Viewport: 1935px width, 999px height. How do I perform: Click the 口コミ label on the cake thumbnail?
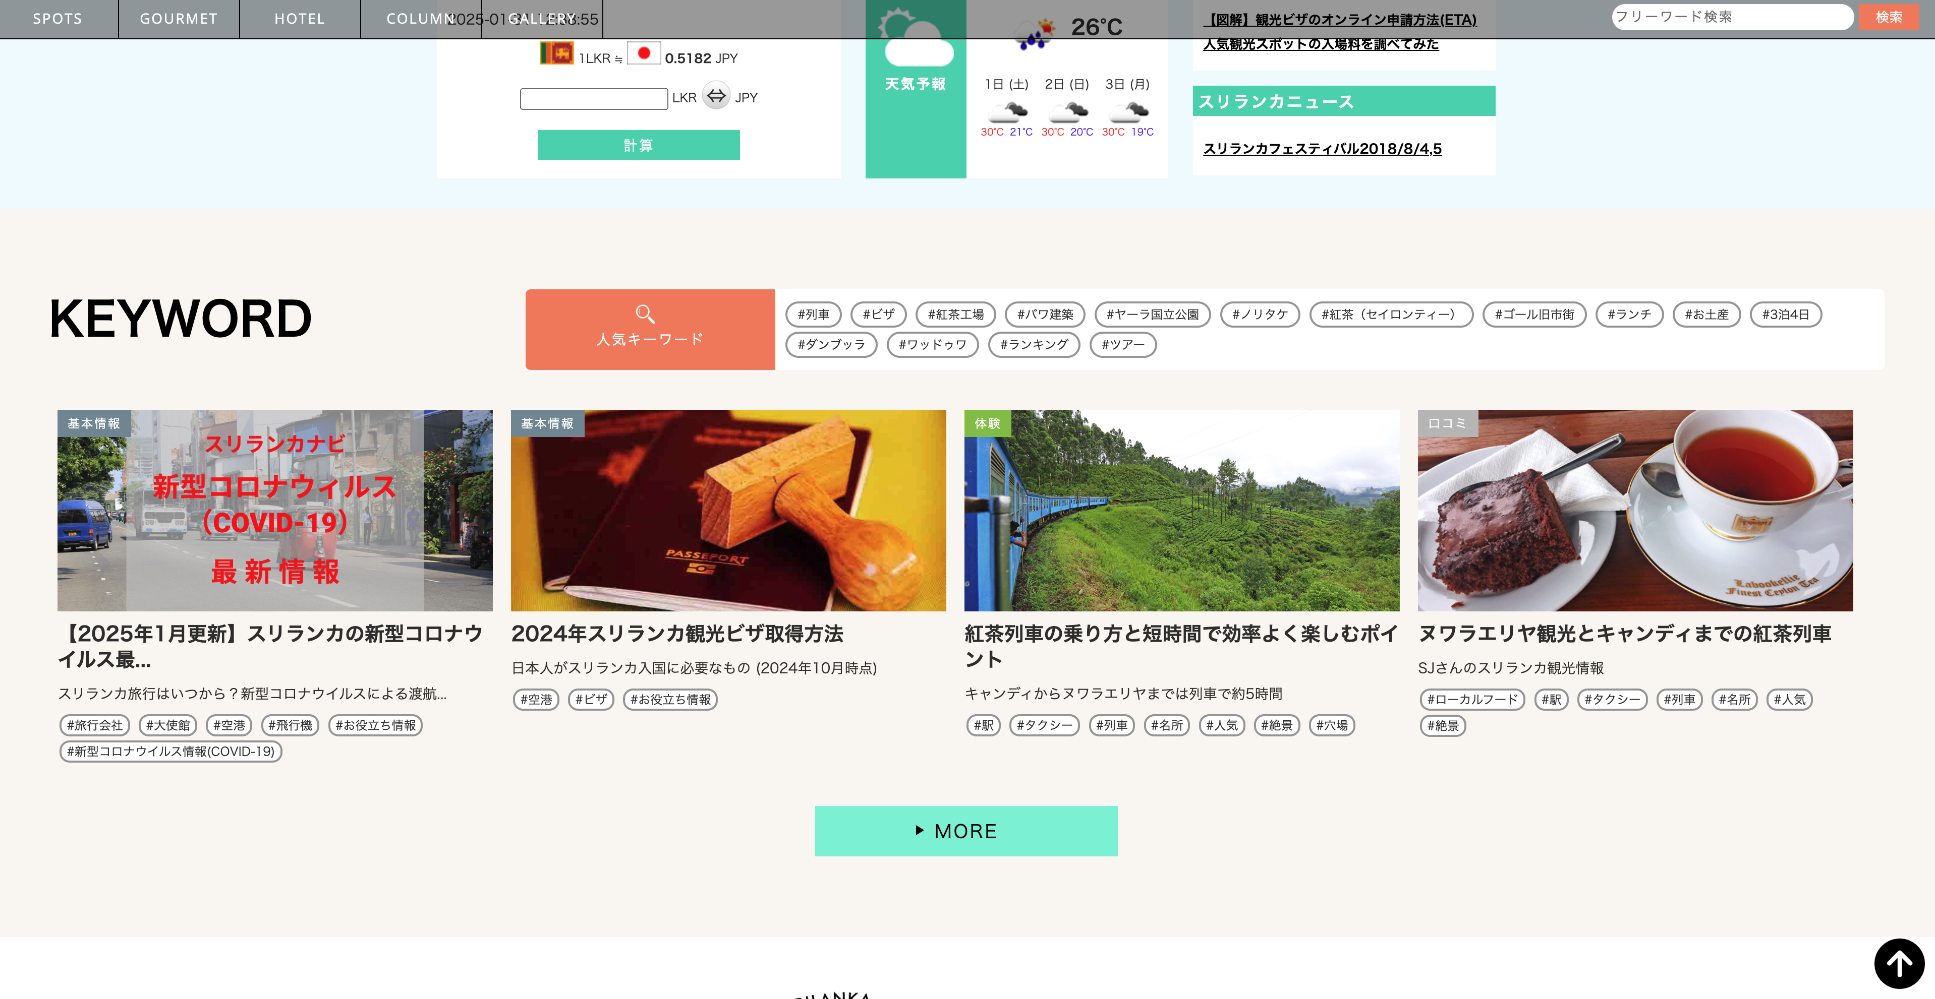click(1448, 423)
